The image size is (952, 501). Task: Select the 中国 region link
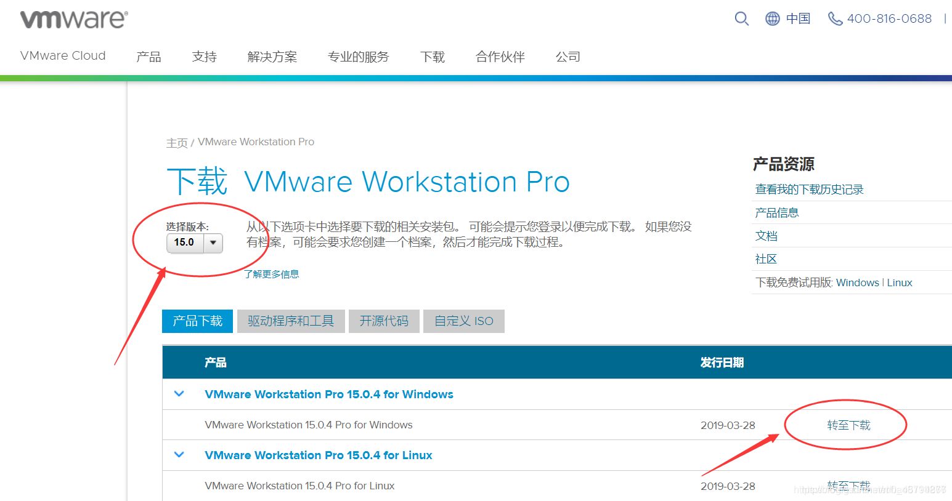coord(798,19)
